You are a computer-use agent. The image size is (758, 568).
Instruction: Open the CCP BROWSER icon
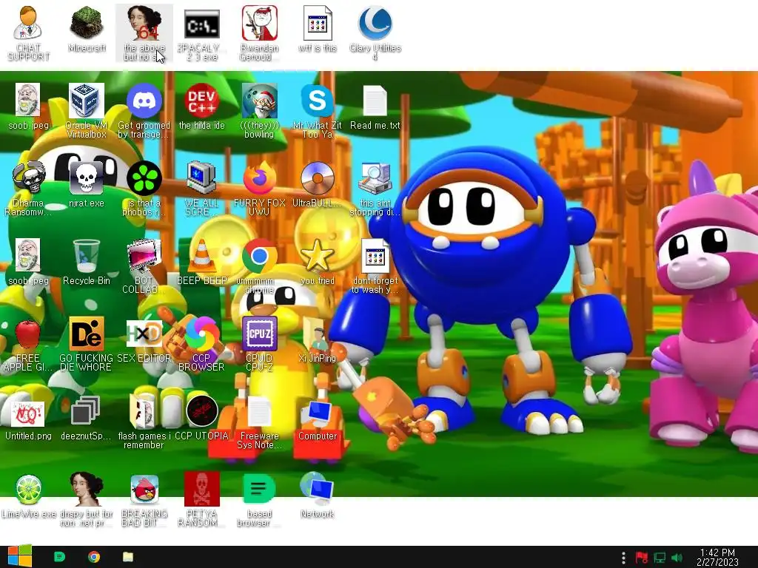(202, 334)
